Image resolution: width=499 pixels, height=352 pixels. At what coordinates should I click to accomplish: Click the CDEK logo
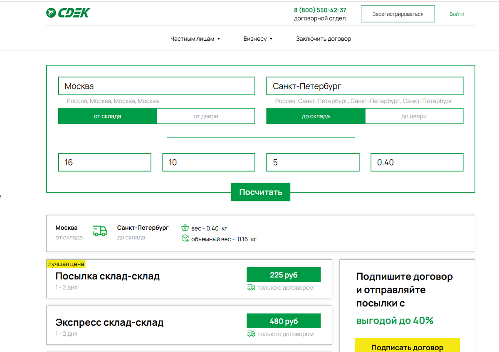click(68, 13)
